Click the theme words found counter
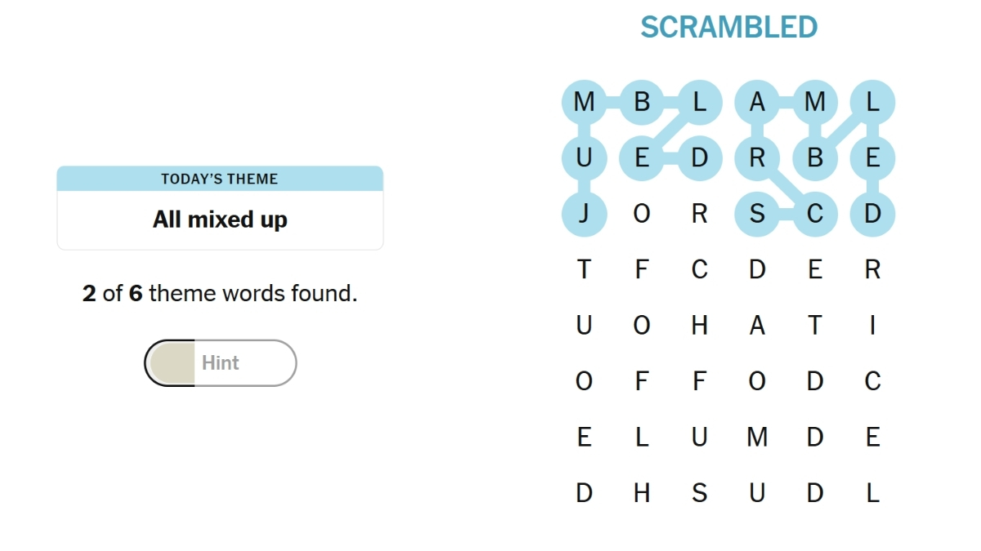981x551 pixels. [x=220, y=293]
